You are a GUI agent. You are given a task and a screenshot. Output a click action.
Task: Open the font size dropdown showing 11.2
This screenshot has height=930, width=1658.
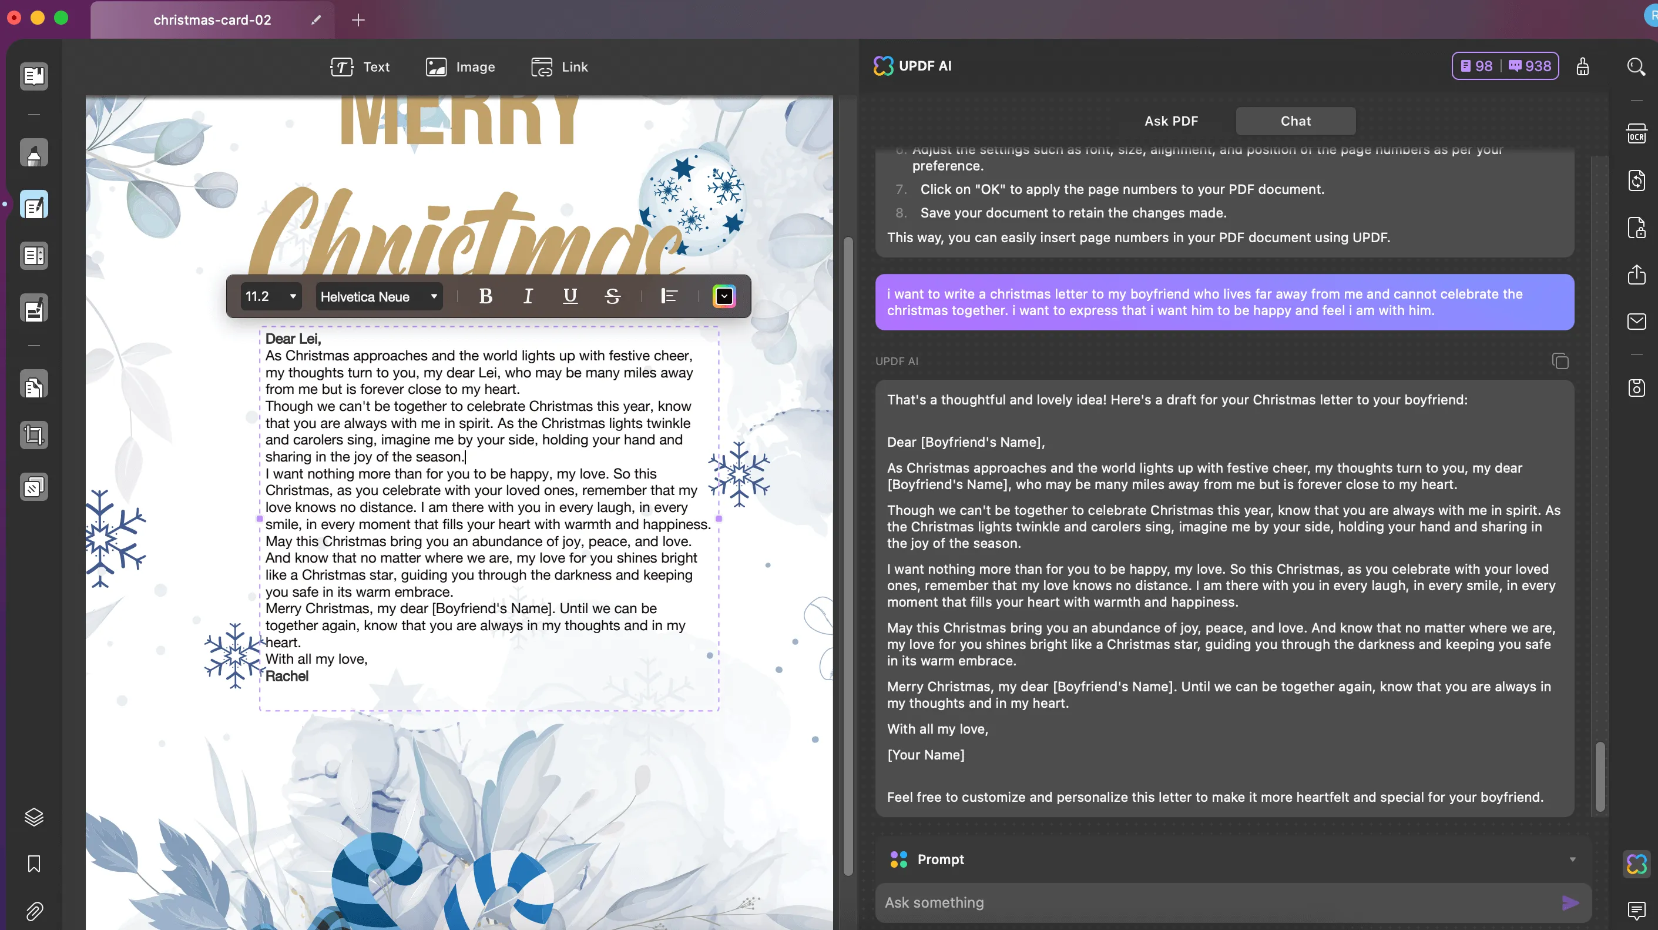(271, 296)
